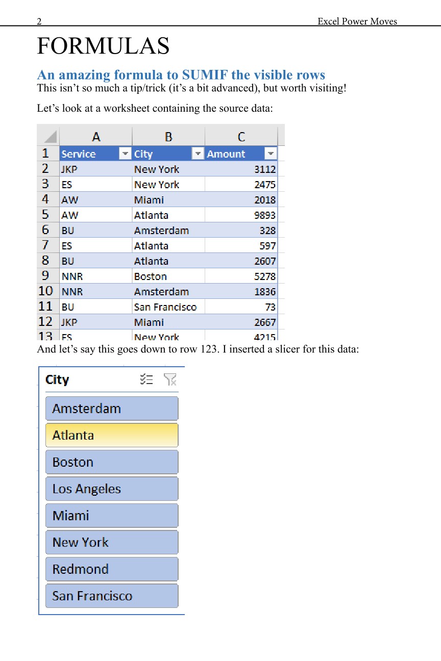The height and width of the screenshot is (661, 441).
Task: Filter by San Francisco in slicer
Action: (112, 596)
